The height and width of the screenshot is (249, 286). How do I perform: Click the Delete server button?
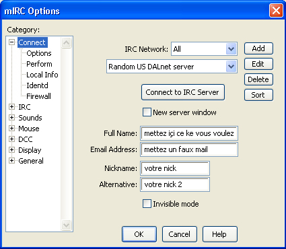pos(258,79)
